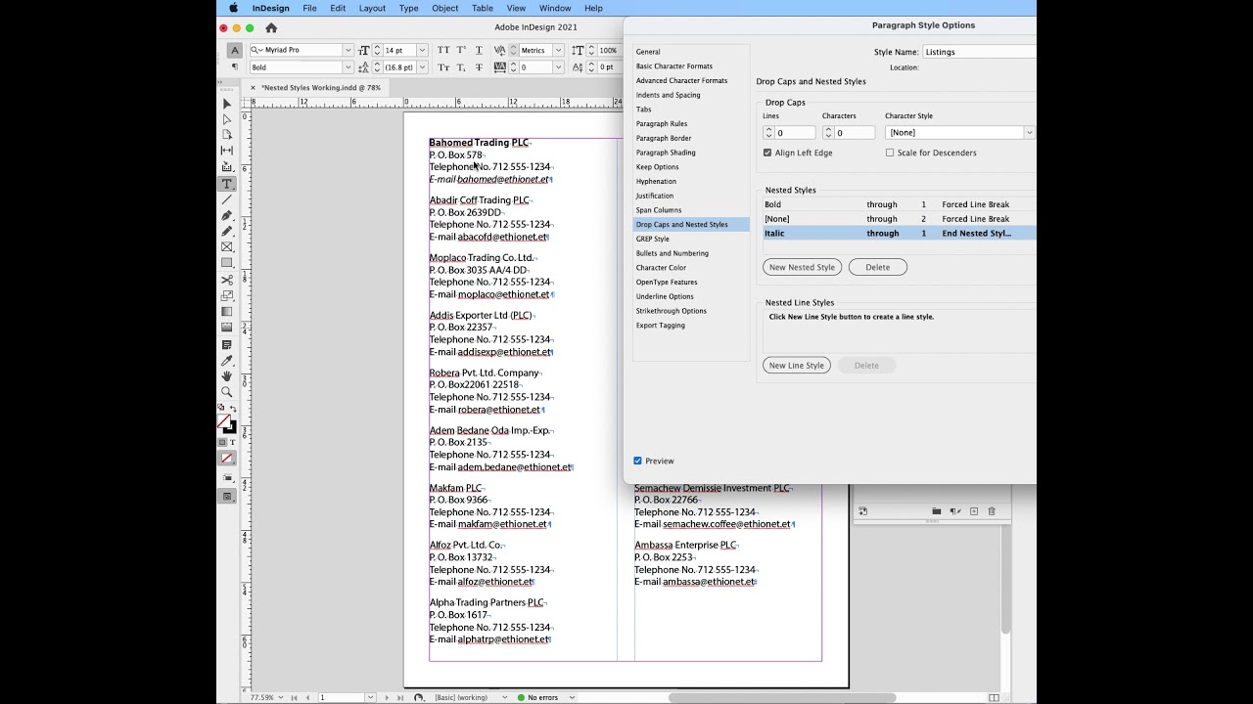Open the tracking value dropdown

(558, 67)
